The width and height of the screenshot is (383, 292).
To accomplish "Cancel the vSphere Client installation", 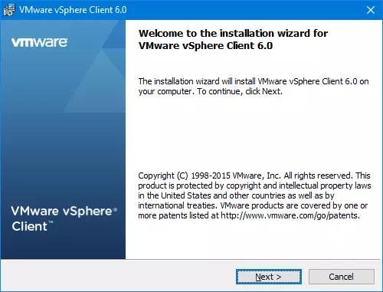I will 342,277.
